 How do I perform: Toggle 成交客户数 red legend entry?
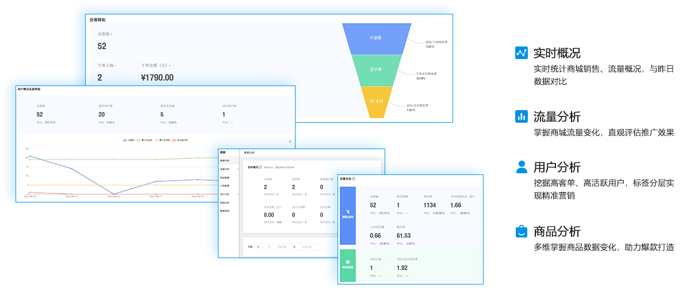coord(181,140)
